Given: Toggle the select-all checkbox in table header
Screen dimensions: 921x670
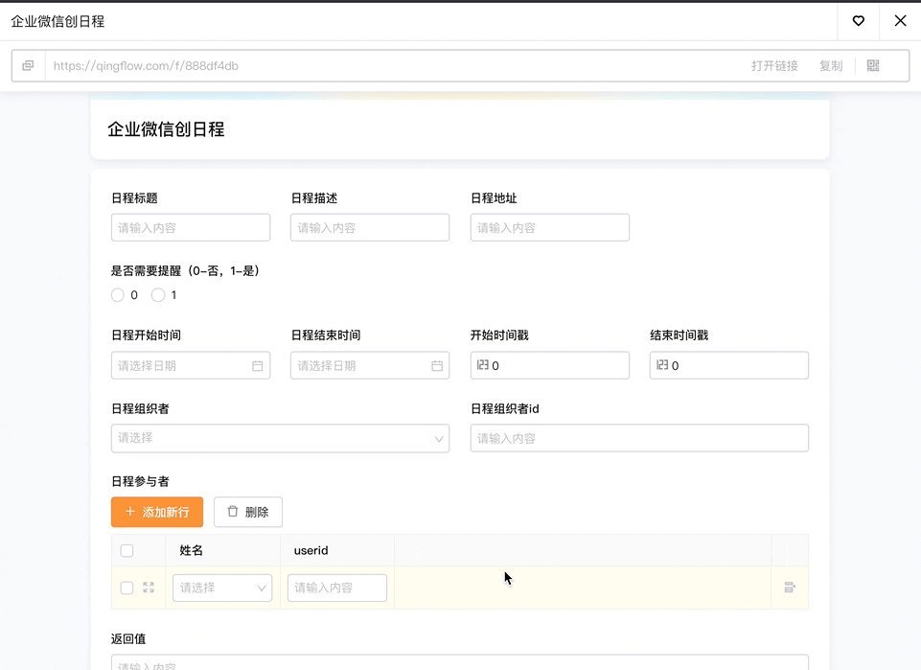Looking at the screenshot, I should click(x=127, y=551).
